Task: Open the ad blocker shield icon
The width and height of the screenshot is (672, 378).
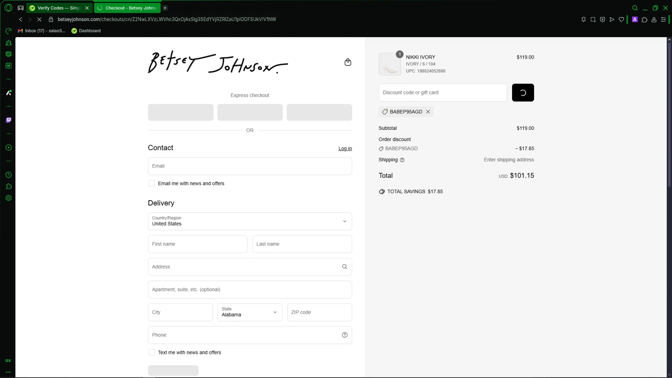Action: [603, 20]
